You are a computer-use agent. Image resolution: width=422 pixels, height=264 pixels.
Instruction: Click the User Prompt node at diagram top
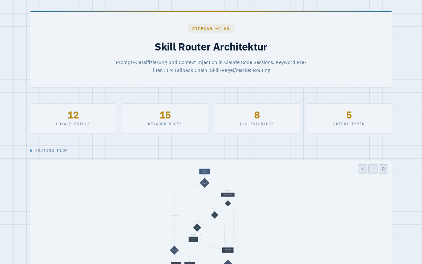click(x=204, y=172)
